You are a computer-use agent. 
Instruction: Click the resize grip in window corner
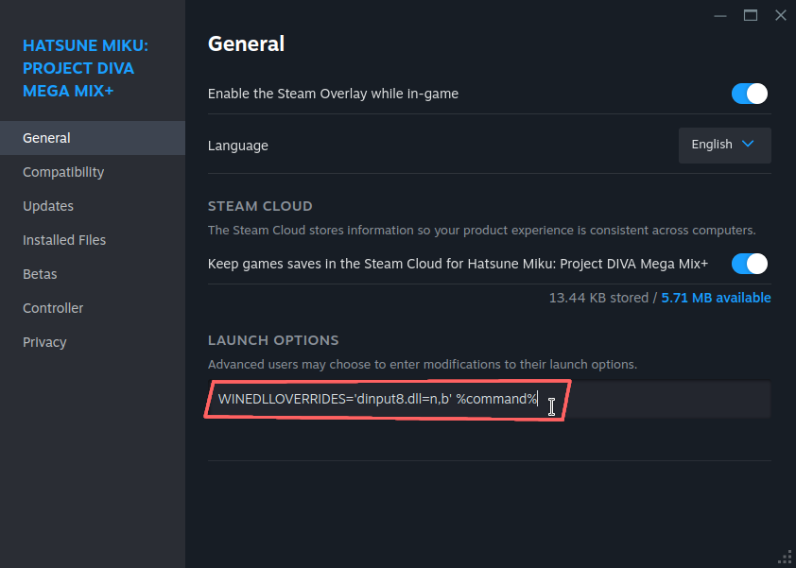click(x=785, y=557)
